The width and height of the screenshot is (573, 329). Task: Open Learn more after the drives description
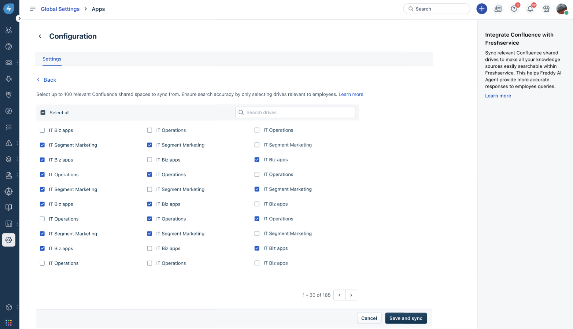pos(351,94)
